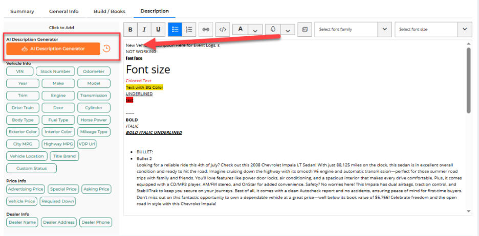Insert the Trim tag

tap(23, 96)
